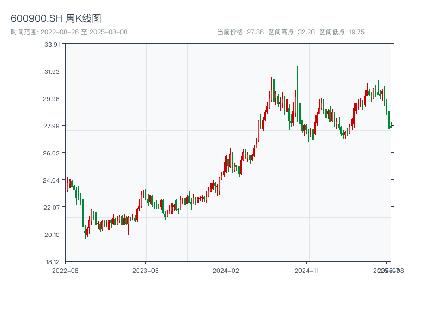
Task: Click the 区间低点 19.75 label
Action: (342, 32)
